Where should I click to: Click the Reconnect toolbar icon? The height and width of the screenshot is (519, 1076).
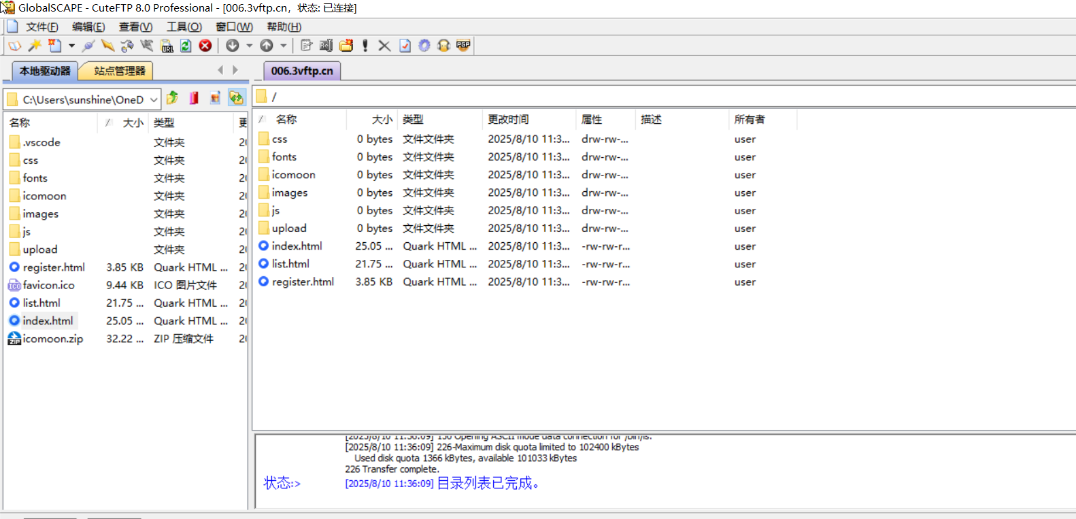[x=127, y=46]
